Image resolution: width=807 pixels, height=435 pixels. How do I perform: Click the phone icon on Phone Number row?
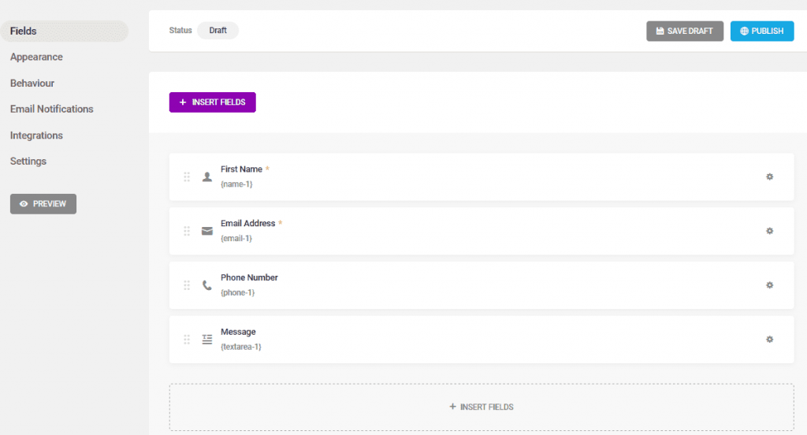pos(207,285)
